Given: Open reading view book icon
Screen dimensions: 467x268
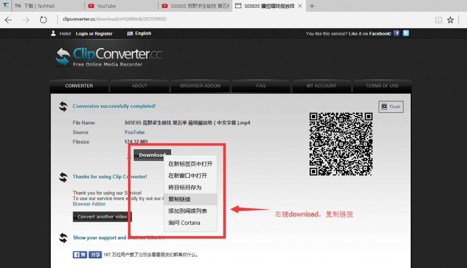Looking at the screenshot, I should pyautogui.click(x=438, y=20).
